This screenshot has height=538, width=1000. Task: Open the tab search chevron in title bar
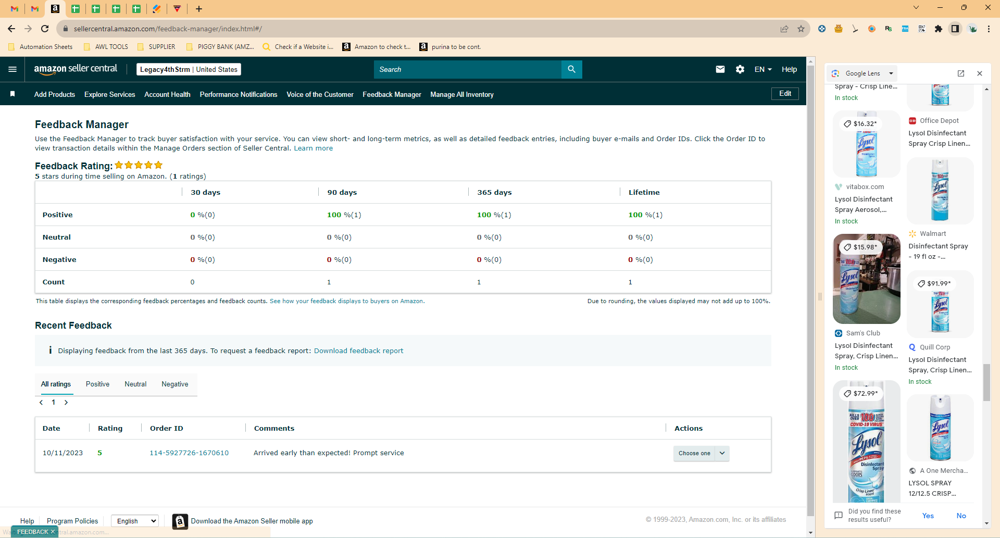pyautogui.click(x=916, y=7)
